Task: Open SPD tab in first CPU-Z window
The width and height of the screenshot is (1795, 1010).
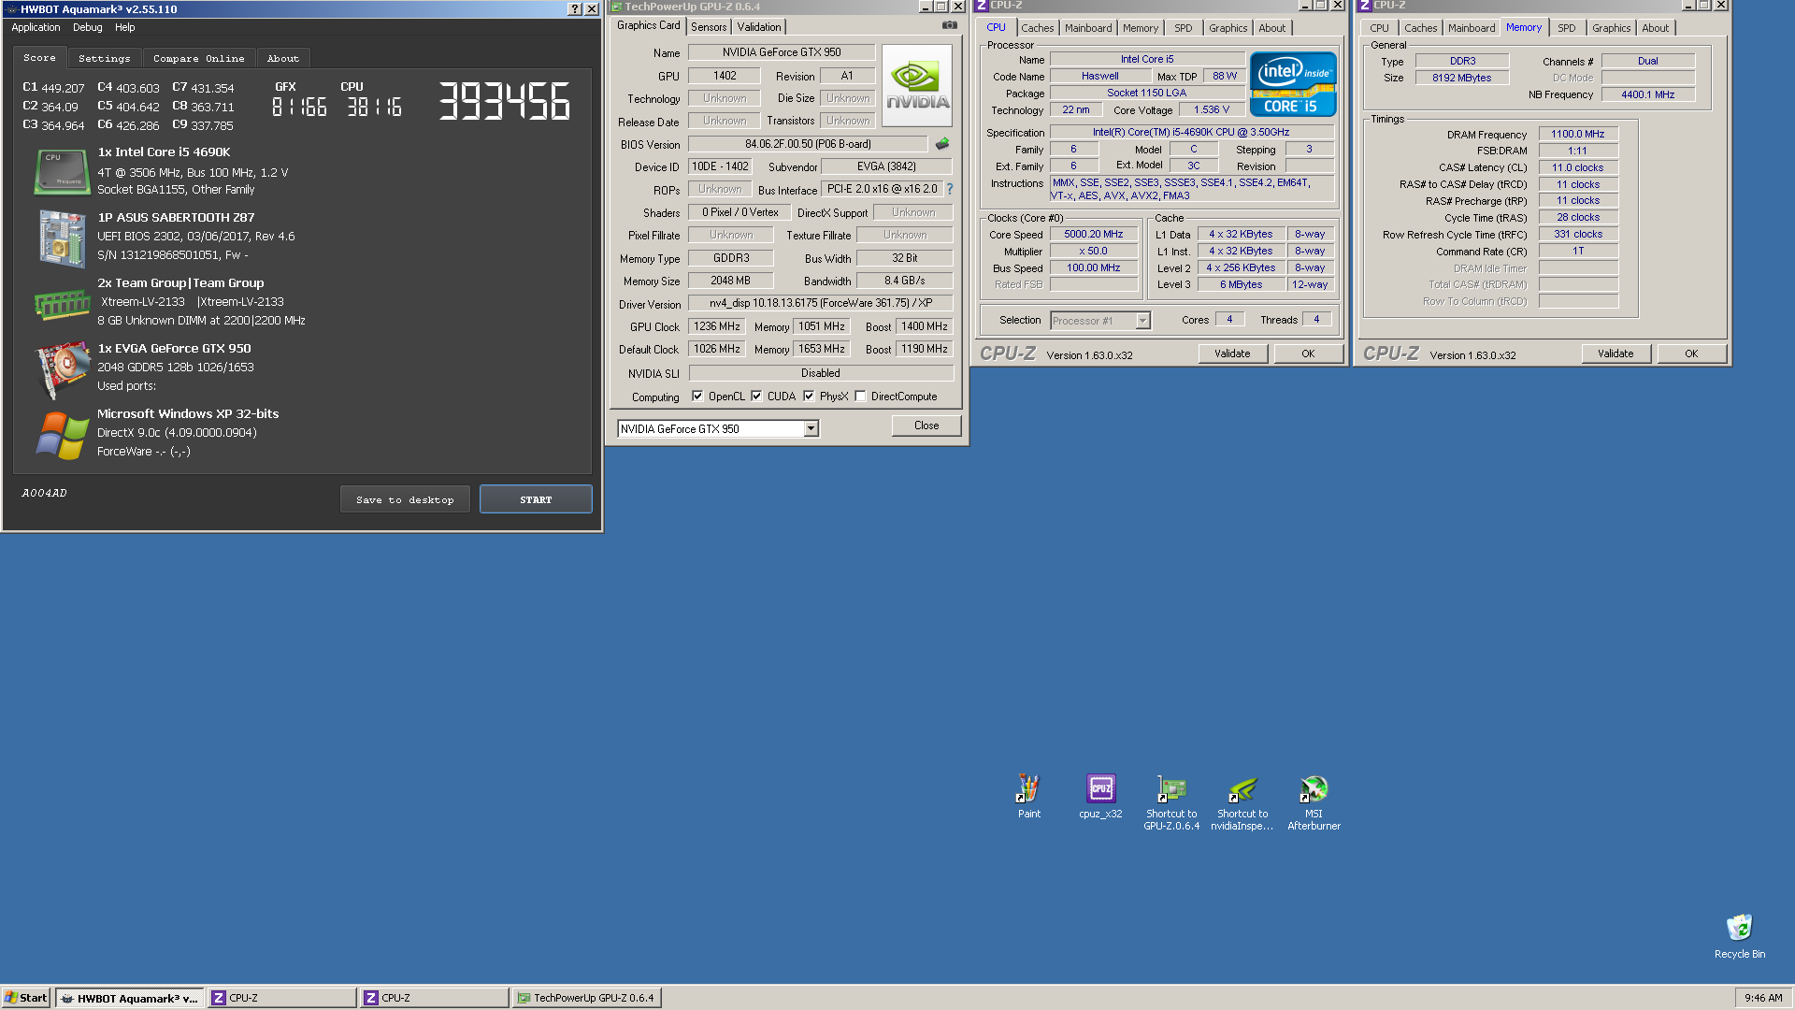Action: 1184,28
